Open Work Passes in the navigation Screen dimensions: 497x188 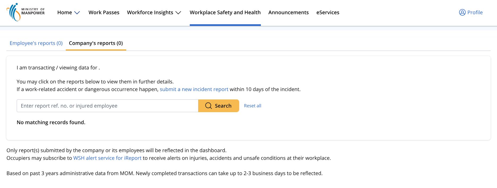click(x=104, y=12)
